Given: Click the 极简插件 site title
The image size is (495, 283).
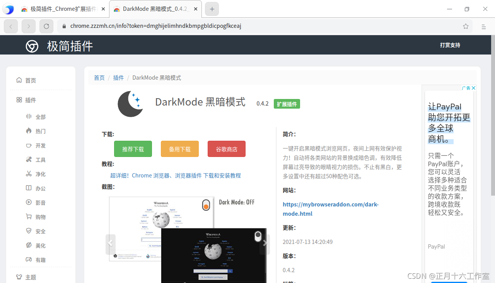Looking at the screenshot, I should tap(70, 46).
